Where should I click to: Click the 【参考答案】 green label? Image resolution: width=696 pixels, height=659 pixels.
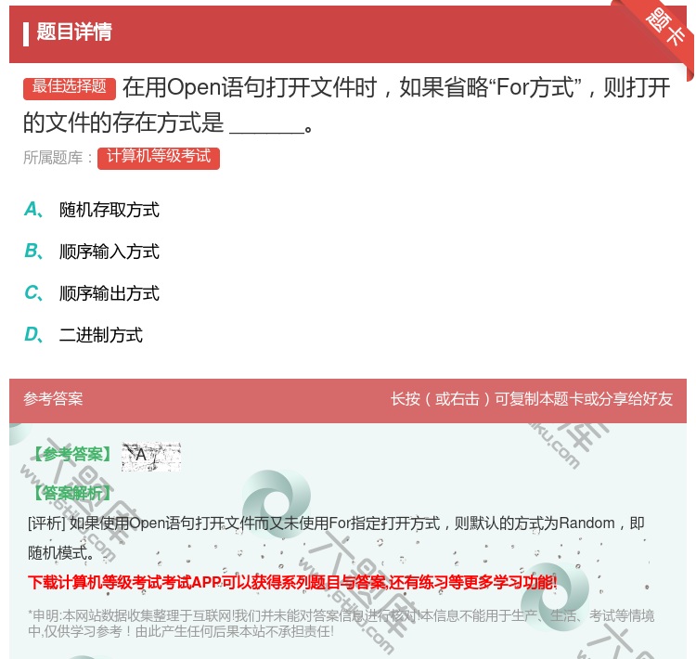coord(72,454)
